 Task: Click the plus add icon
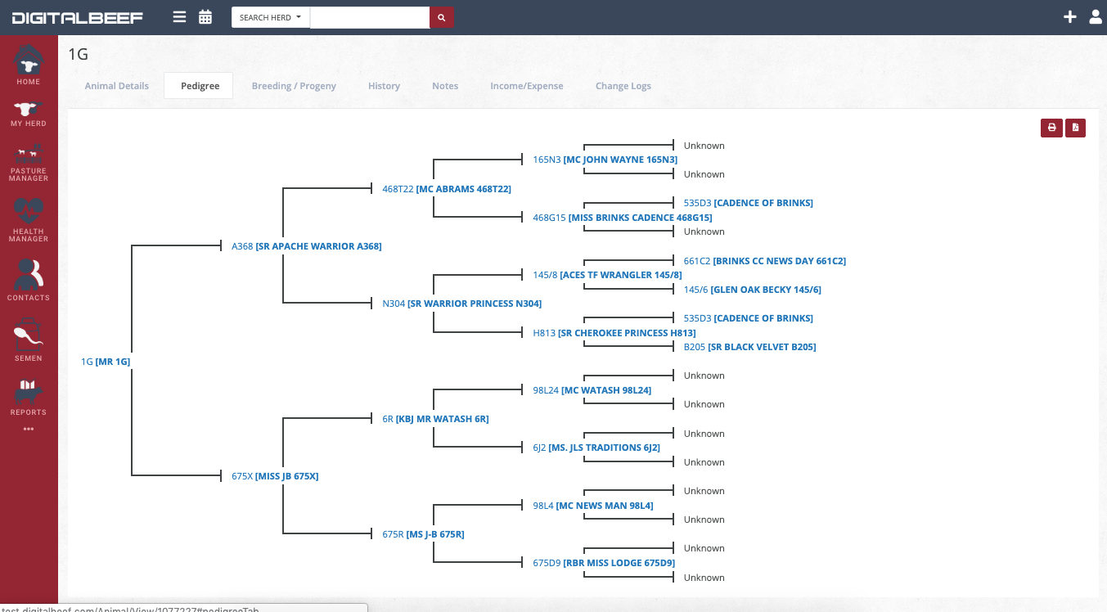pos(1069,16)
